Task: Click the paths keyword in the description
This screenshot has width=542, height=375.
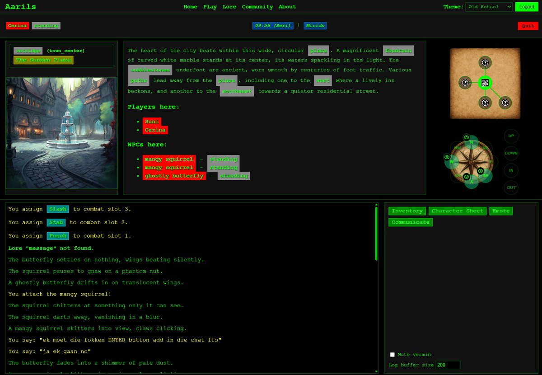Action: coord(139,80)
